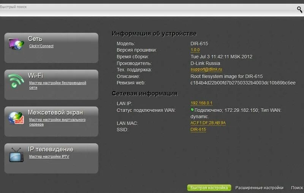
Task: Click the Тех. поддержка label
Action: pyautogui.click(x=134, y=70)
